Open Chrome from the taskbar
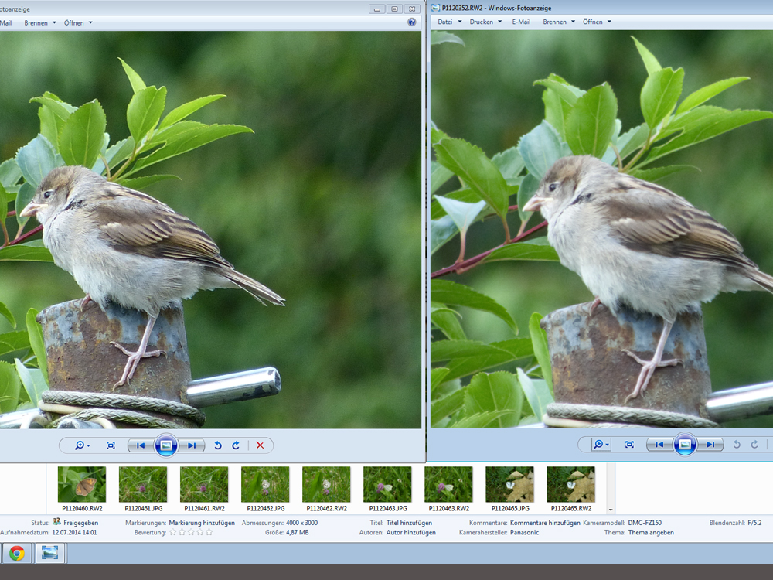 coord(17,553)
